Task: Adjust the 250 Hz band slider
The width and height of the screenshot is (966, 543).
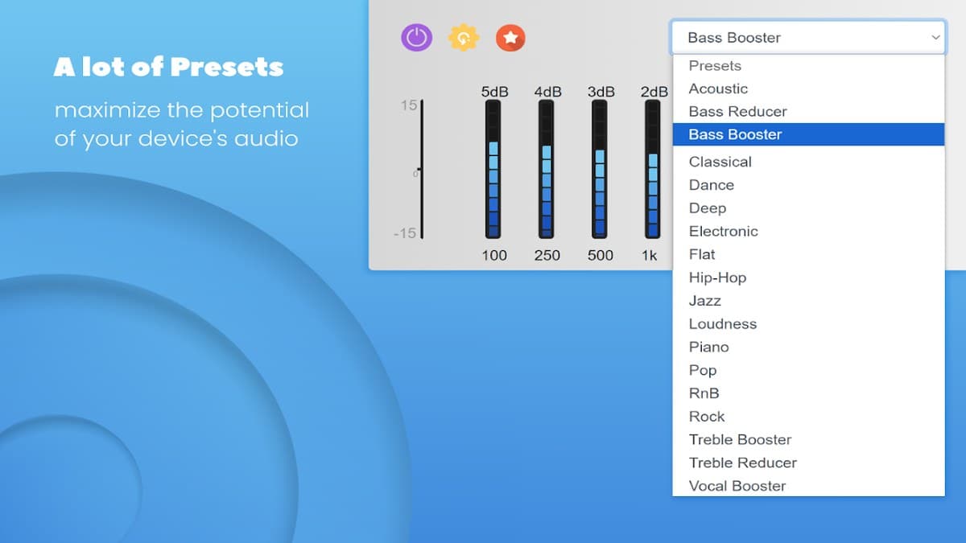Action: [x=547, y=170]
